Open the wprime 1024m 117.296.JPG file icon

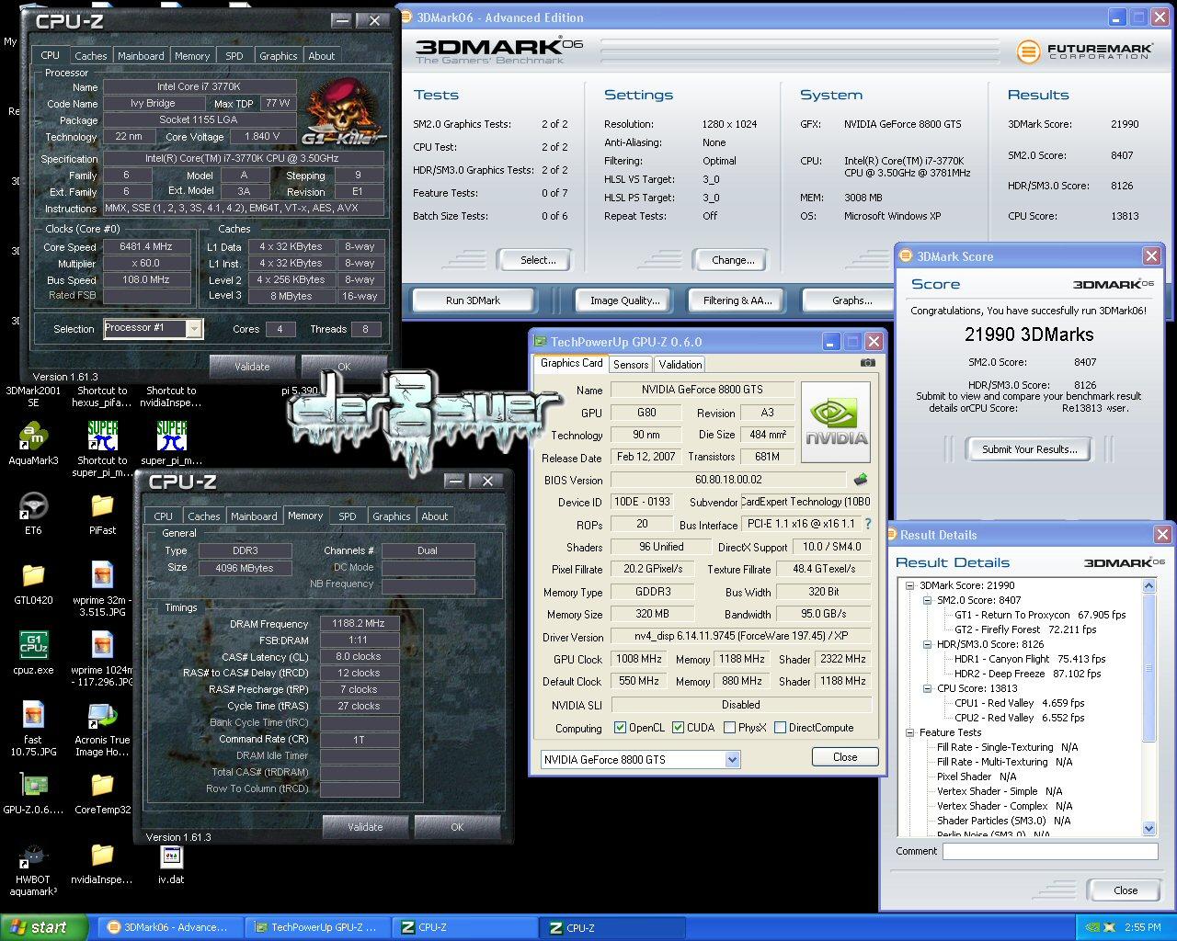[102, 646]
